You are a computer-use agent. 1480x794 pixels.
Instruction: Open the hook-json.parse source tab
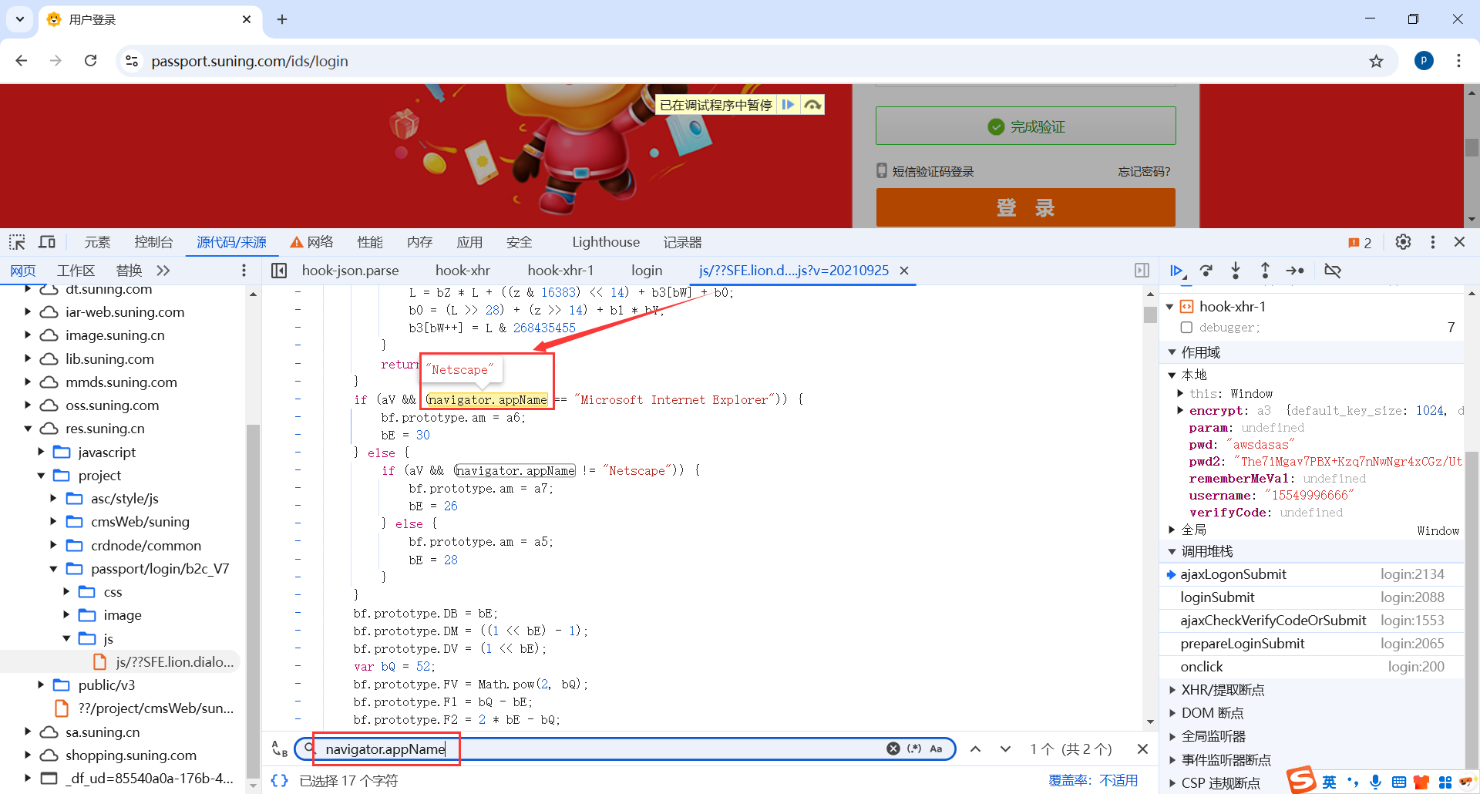(x=351, y=271)
